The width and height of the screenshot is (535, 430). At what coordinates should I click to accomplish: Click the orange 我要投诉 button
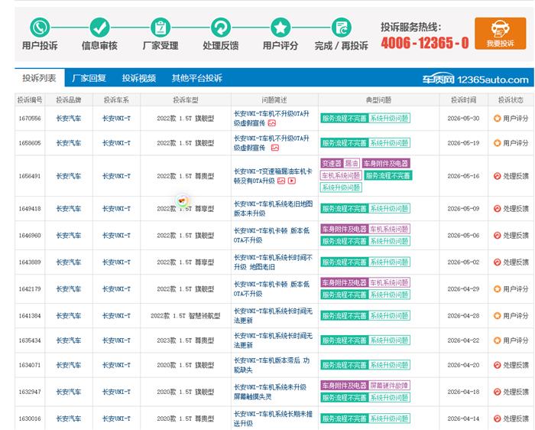click(500, 34)
